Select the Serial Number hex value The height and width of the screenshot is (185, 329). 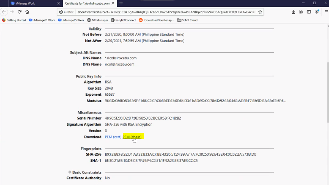(x=143, y=118)
